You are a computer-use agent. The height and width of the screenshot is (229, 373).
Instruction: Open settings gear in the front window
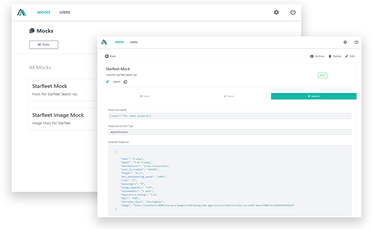pyautogui.click(x=345, y=42)
